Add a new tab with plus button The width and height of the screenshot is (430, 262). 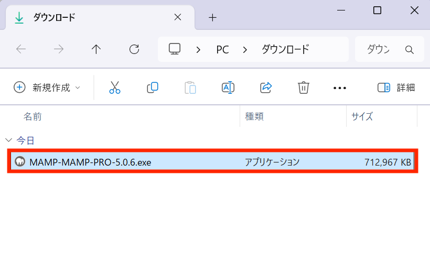coord(212,18)
